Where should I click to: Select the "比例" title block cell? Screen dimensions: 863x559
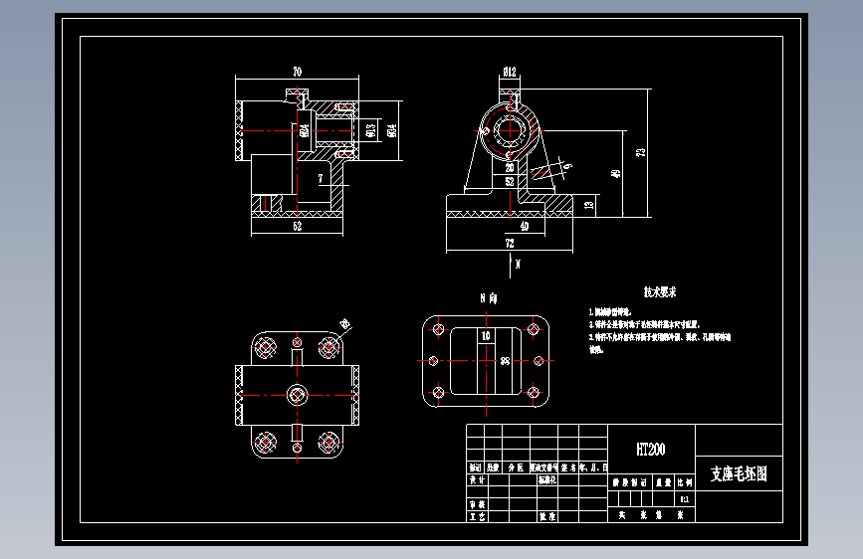[685, 482]
